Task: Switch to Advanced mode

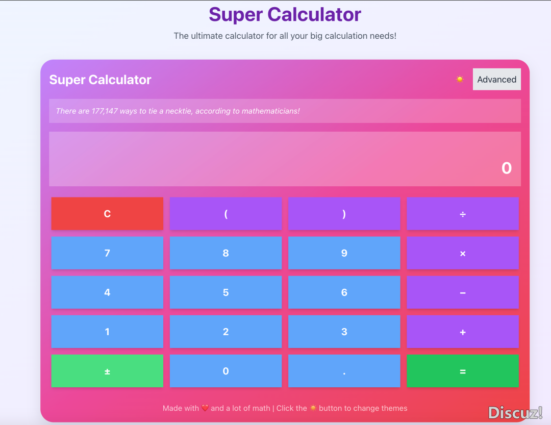Action: (496, 80)
